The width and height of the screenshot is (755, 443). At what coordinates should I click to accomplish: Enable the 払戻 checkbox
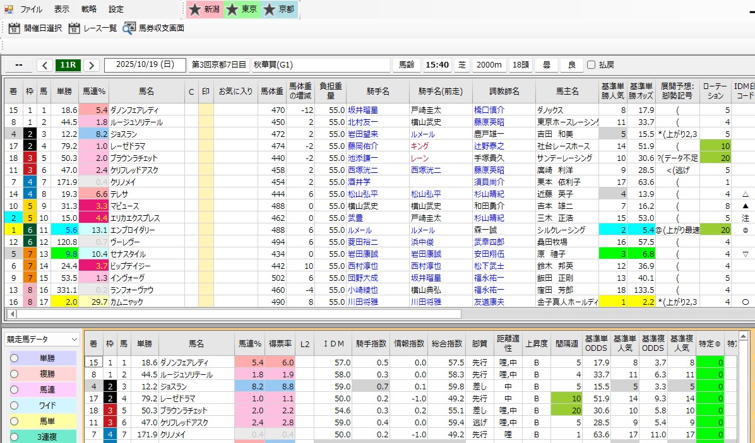point(591,65)
